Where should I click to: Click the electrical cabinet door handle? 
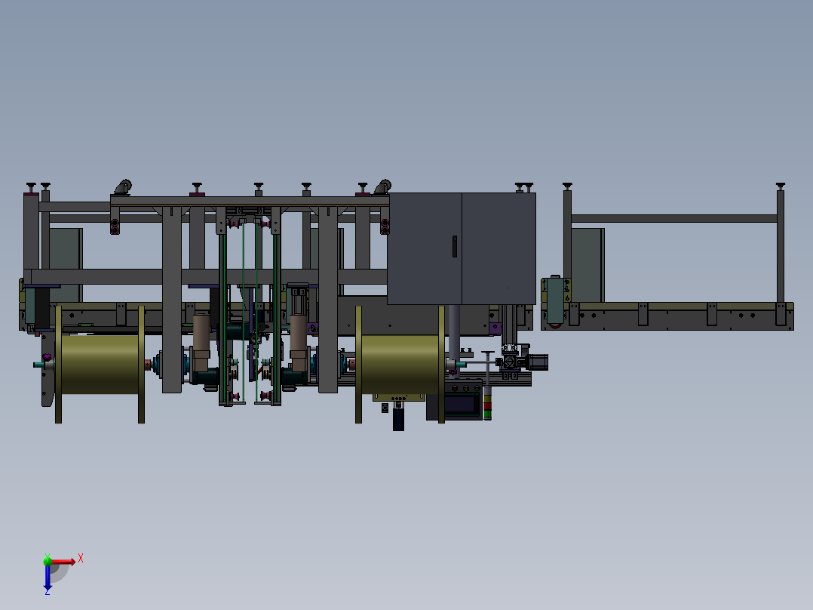click(x=455, y=247)
